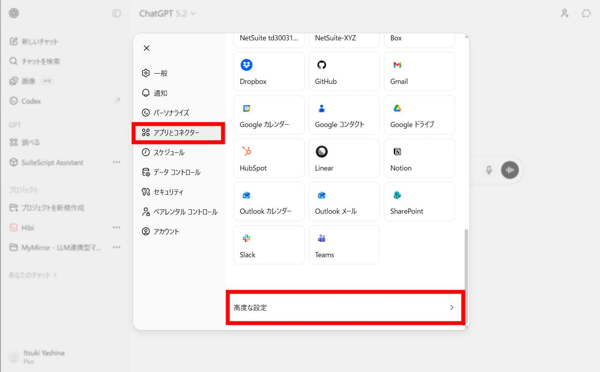Click the add people icon at top right
This screenshot has width=600, height=372.
(x=564, y=13)
